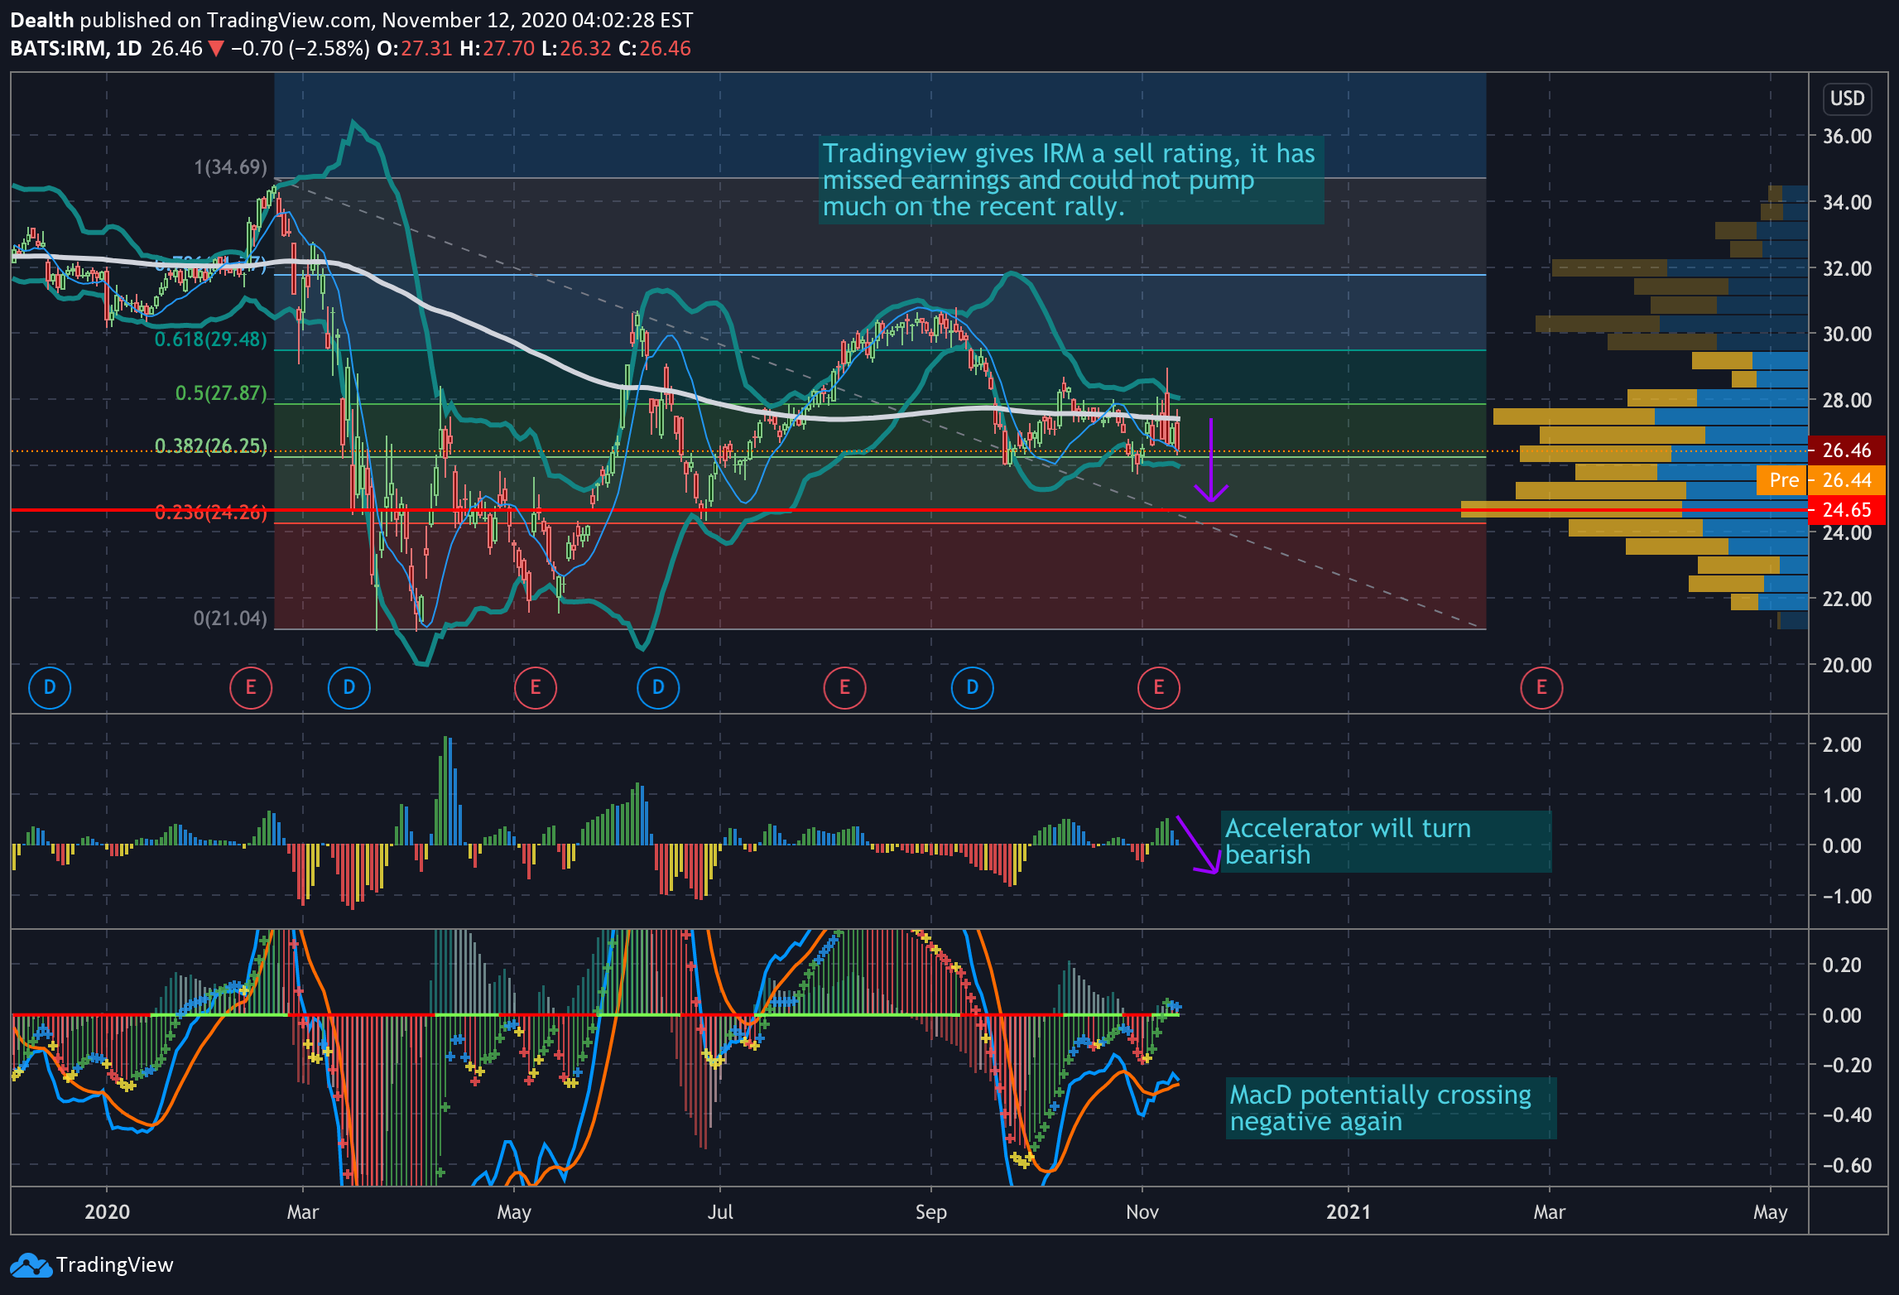Click the future earnings marker before March 2021

pyautogui.click(x=1541, y=687)
